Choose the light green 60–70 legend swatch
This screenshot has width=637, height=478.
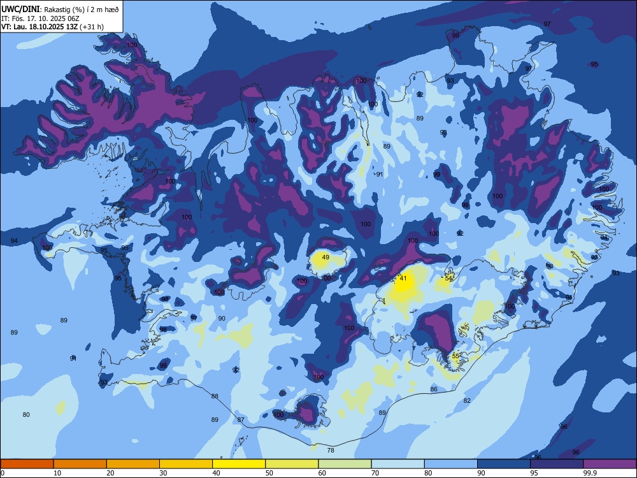coord(345,464)
